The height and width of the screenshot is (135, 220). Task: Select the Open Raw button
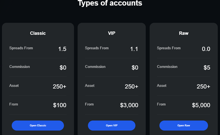[184, 126]
